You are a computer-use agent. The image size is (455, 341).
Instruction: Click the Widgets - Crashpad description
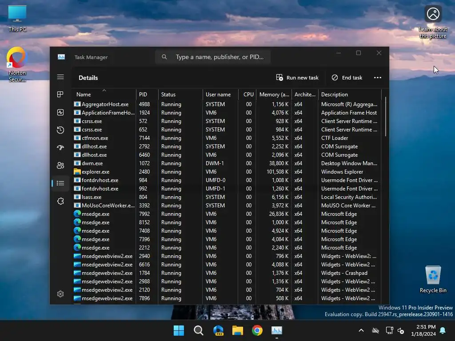coord(344,273)
